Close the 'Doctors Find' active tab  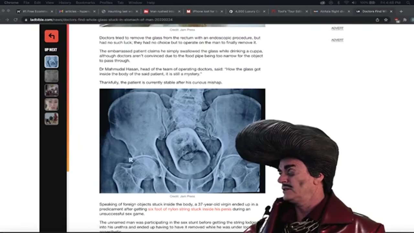(391, 11)
